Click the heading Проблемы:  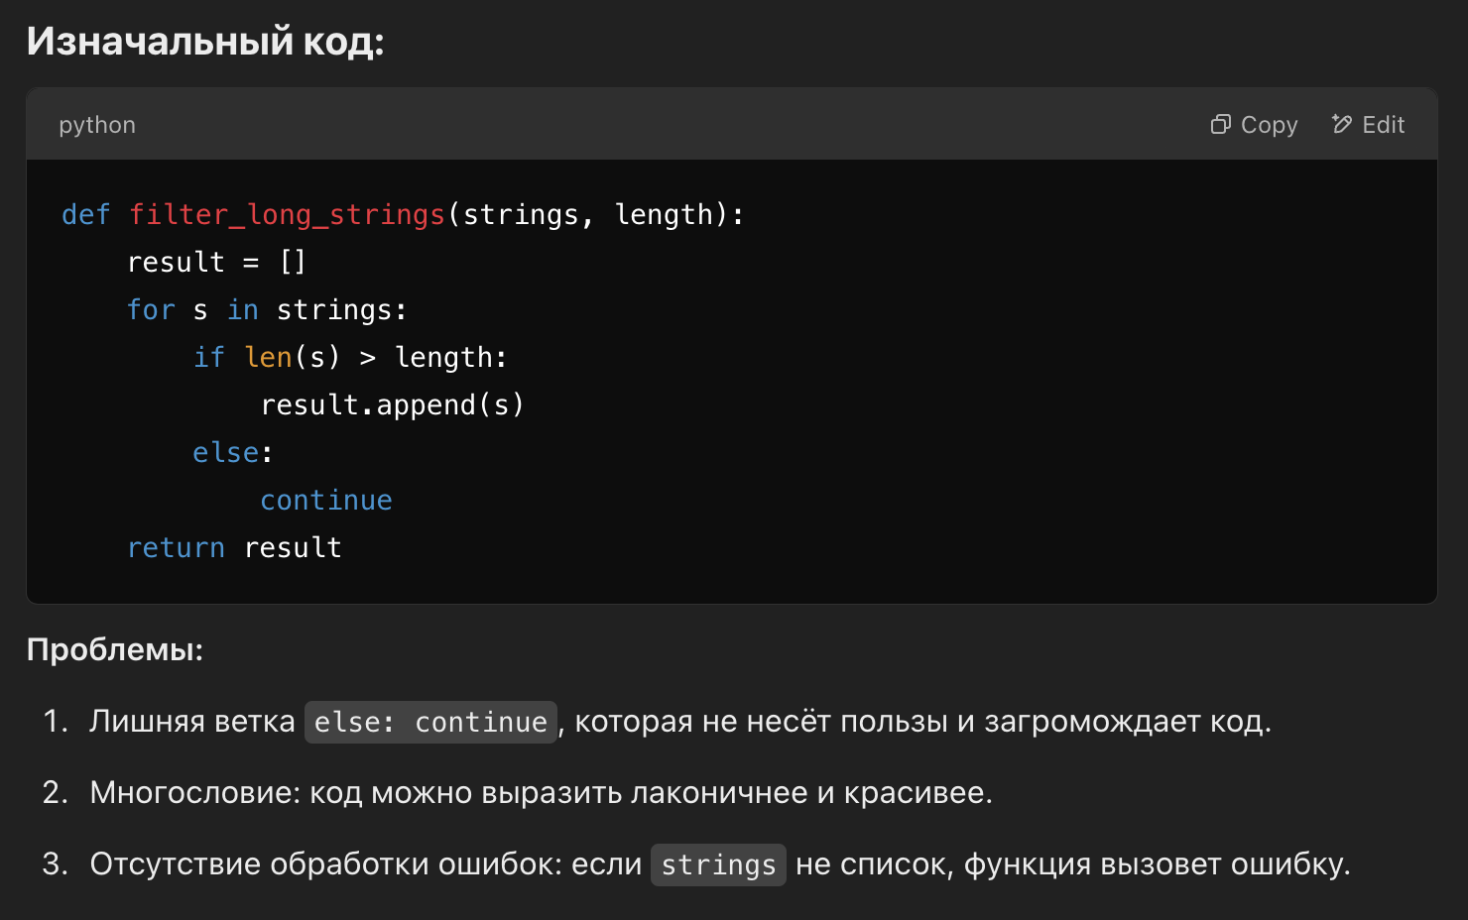pyautogui.click(x=114, y=650)
